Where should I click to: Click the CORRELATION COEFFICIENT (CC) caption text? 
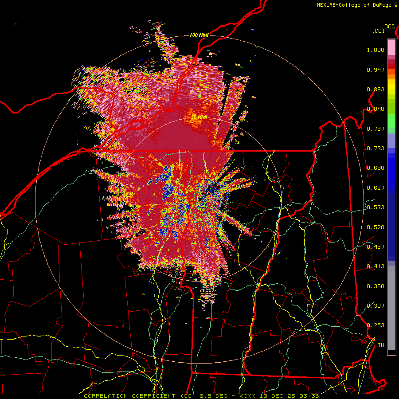click(140, 396)
